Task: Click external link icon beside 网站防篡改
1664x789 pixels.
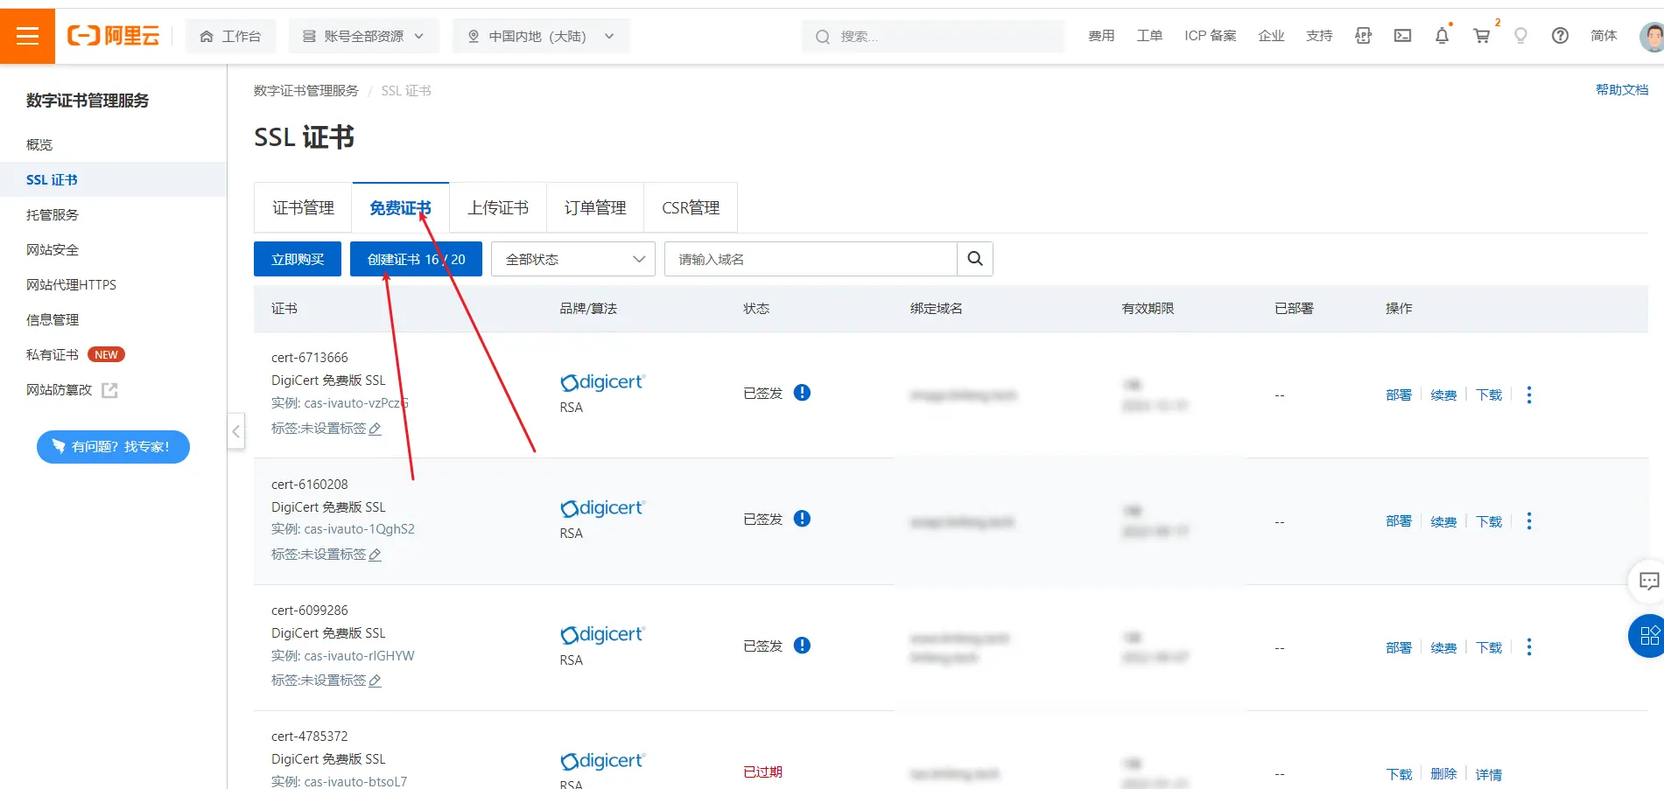Action: [109, 390]
